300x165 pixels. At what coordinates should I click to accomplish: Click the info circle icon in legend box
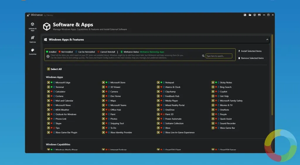coord(48,56)
